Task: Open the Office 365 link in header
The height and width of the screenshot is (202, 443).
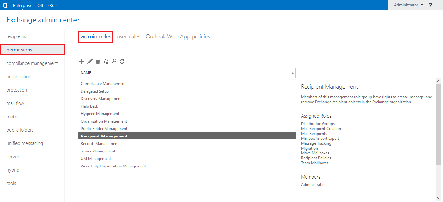Action: pos(47,5)
